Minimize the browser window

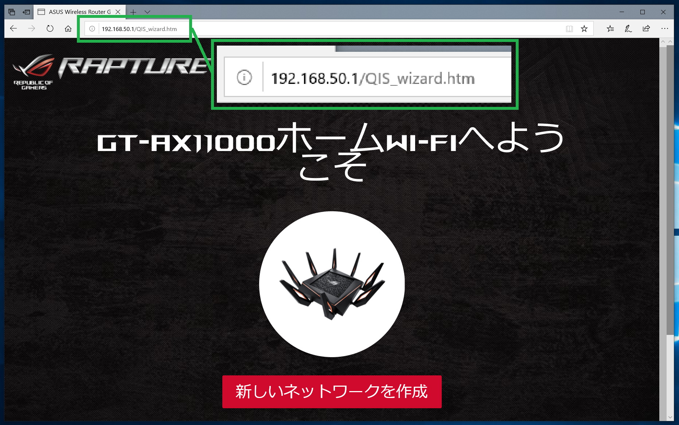(x=622, y=12)
